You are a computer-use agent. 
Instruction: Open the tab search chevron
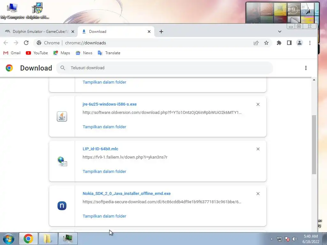280,32
